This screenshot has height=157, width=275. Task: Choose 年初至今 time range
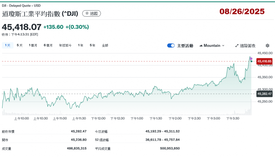pos(65,45)
